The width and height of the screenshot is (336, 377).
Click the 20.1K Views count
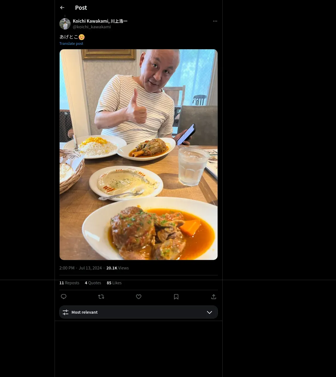coord(118,268)
